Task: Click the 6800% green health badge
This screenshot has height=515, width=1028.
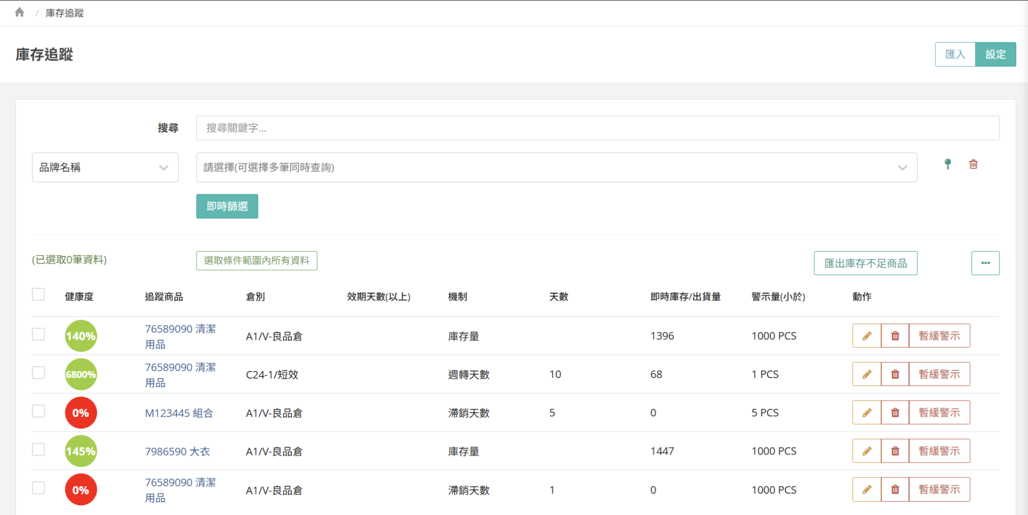Action: coord(81,374)
